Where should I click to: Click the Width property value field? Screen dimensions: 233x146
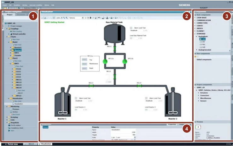click(x=123, y=132)
